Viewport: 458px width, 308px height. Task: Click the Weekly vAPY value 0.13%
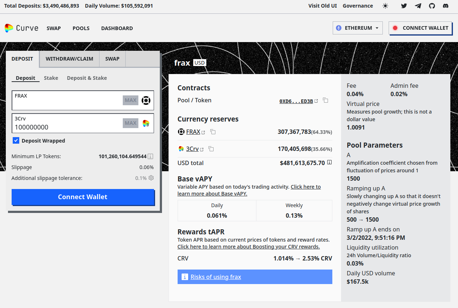(294, 215)
